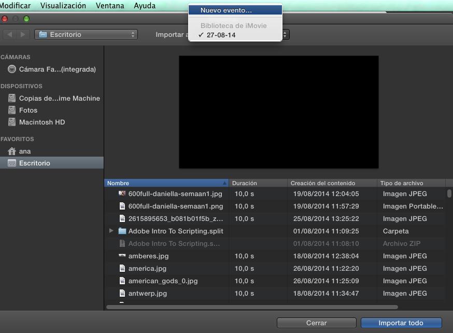Open the Ventana menu in menu bar
Screen dimensions: 453x333
(110, 6)
